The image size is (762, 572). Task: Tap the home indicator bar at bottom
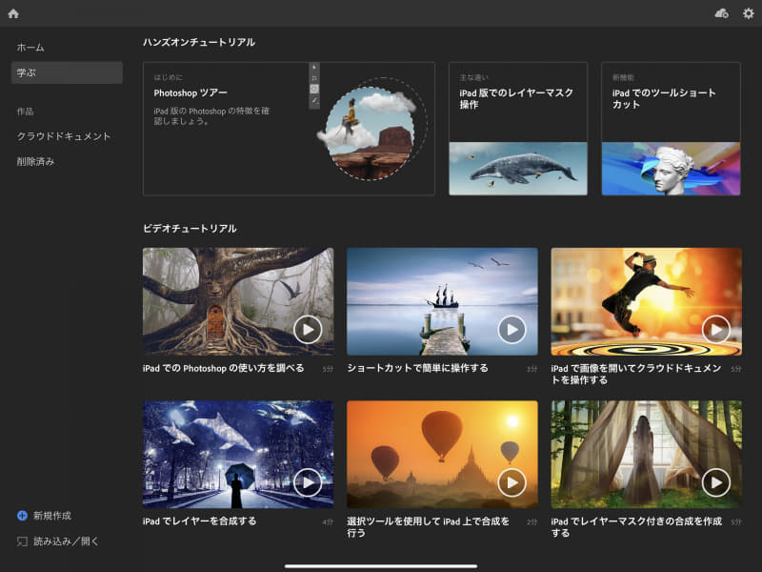(x=381, y=566)
